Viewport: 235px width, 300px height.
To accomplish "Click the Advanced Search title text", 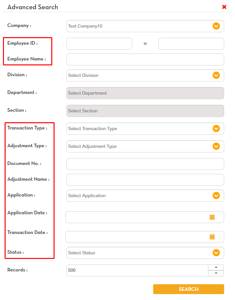I will coord(33,7).
